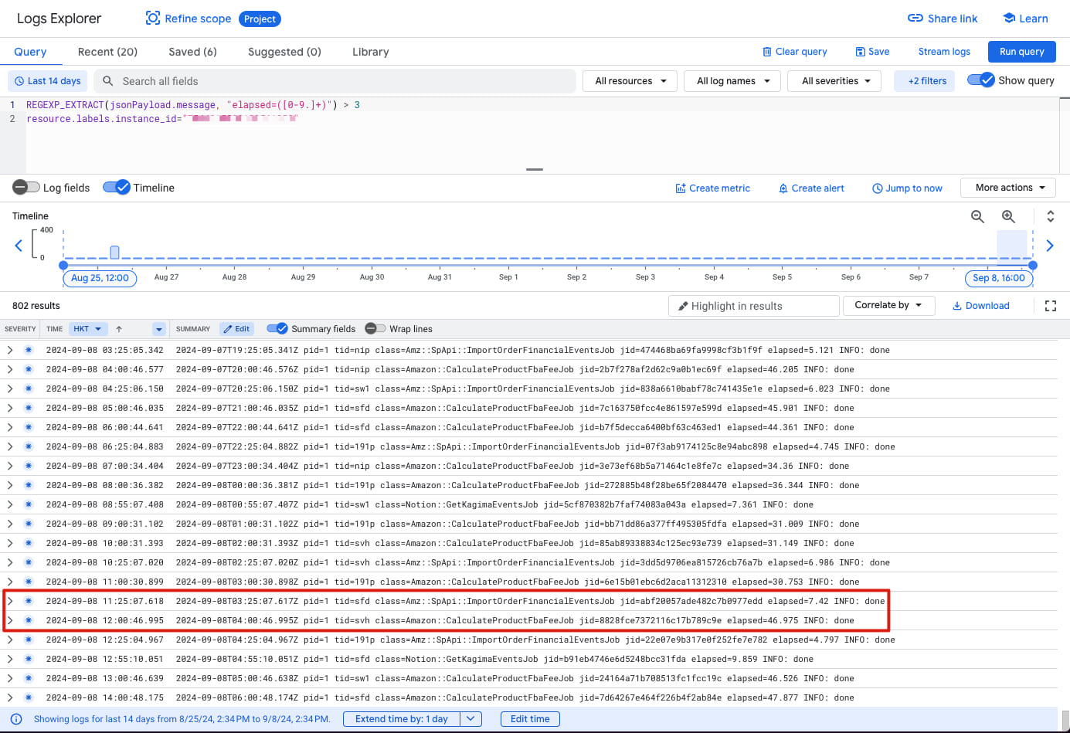
Task: Expand the 04:00:46.577 log entry
Action: 10,369
